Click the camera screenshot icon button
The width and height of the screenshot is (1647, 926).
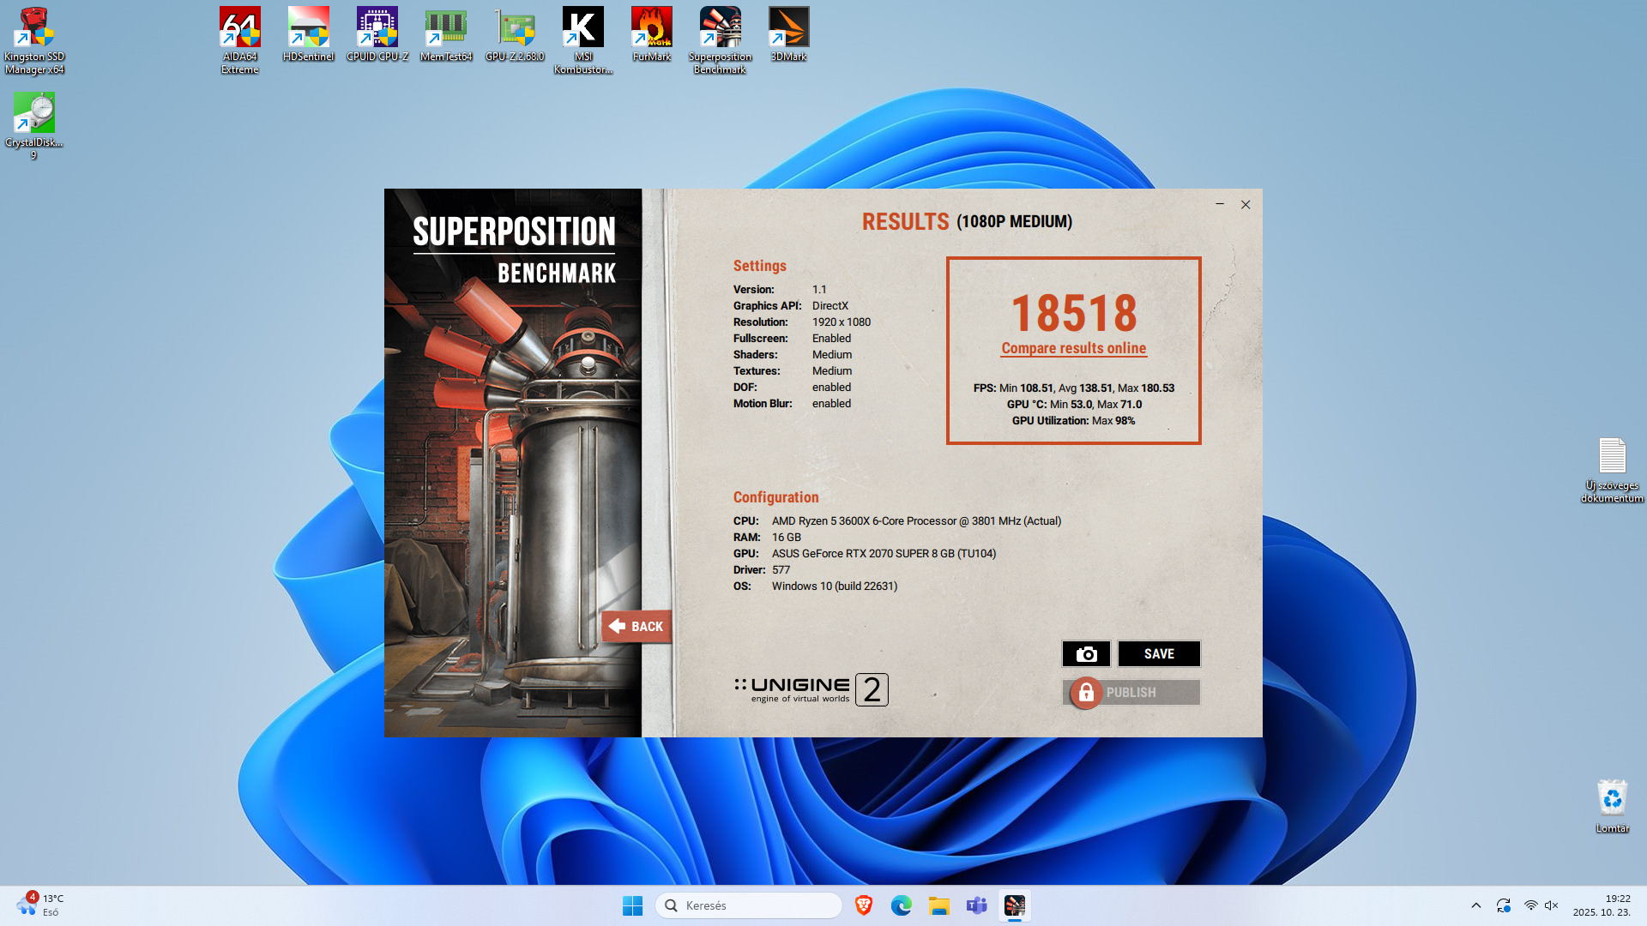point(1086,654)
